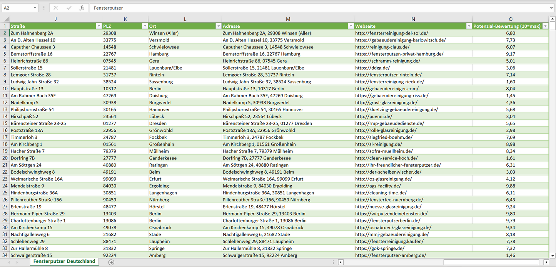Click the formula bar Cancel X icon
Image resolution: width=556 pixels, height=267 pixels.
(56, 8)
